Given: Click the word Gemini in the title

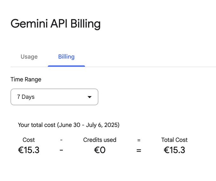Looking at the screenshot, I should click(x=29, y=24).
